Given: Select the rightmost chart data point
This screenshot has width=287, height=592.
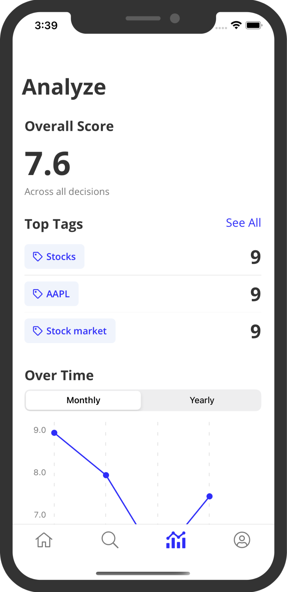Looking at the screenshot, I should (x=210, y=496).
